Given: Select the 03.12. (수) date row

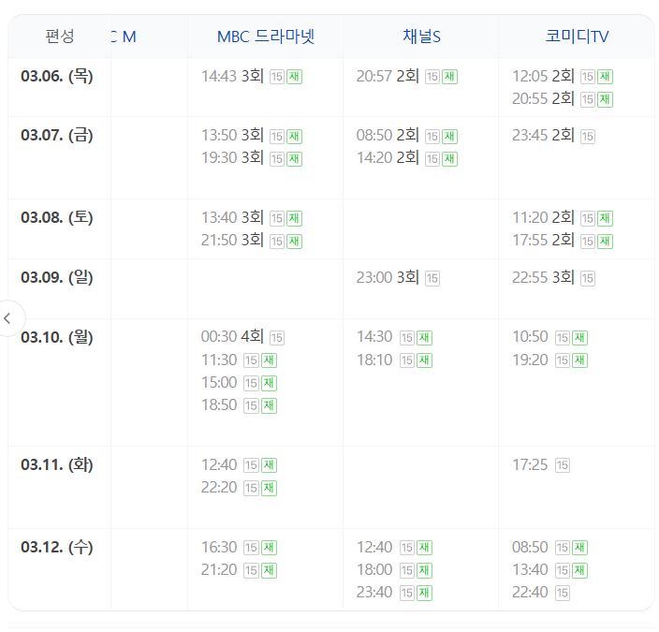Looking at the screenshot, I should pos(57,547).
